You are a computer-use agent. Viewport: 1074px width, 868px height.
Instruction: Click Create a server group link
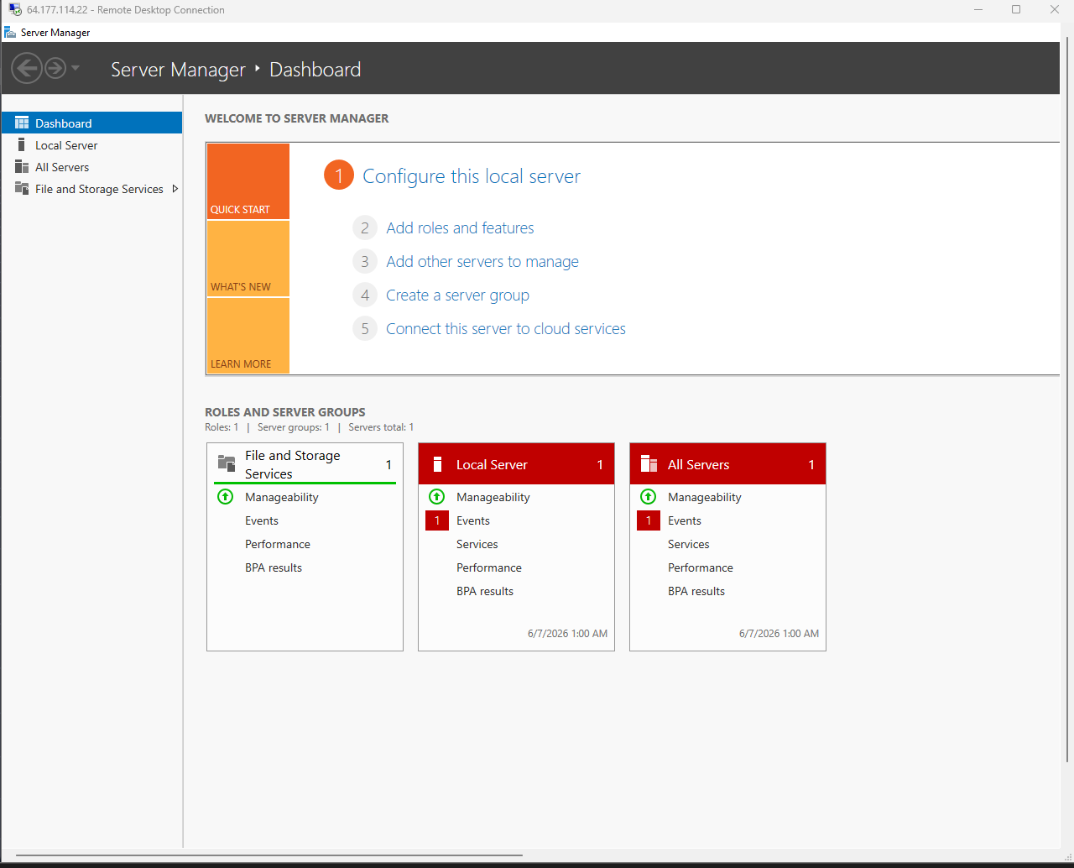point(457,295)
